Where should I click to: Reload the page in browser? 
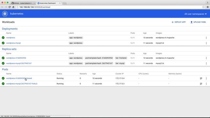[x=10, y=7]
